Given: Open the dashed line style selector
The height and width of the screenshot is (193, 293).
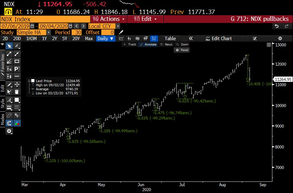Looking at the screenshot, I should point(17,107).
